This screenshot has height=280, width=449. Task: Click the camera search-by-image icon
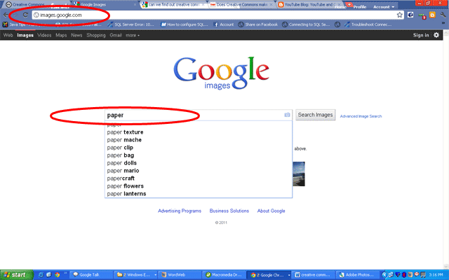click(287, 115)
